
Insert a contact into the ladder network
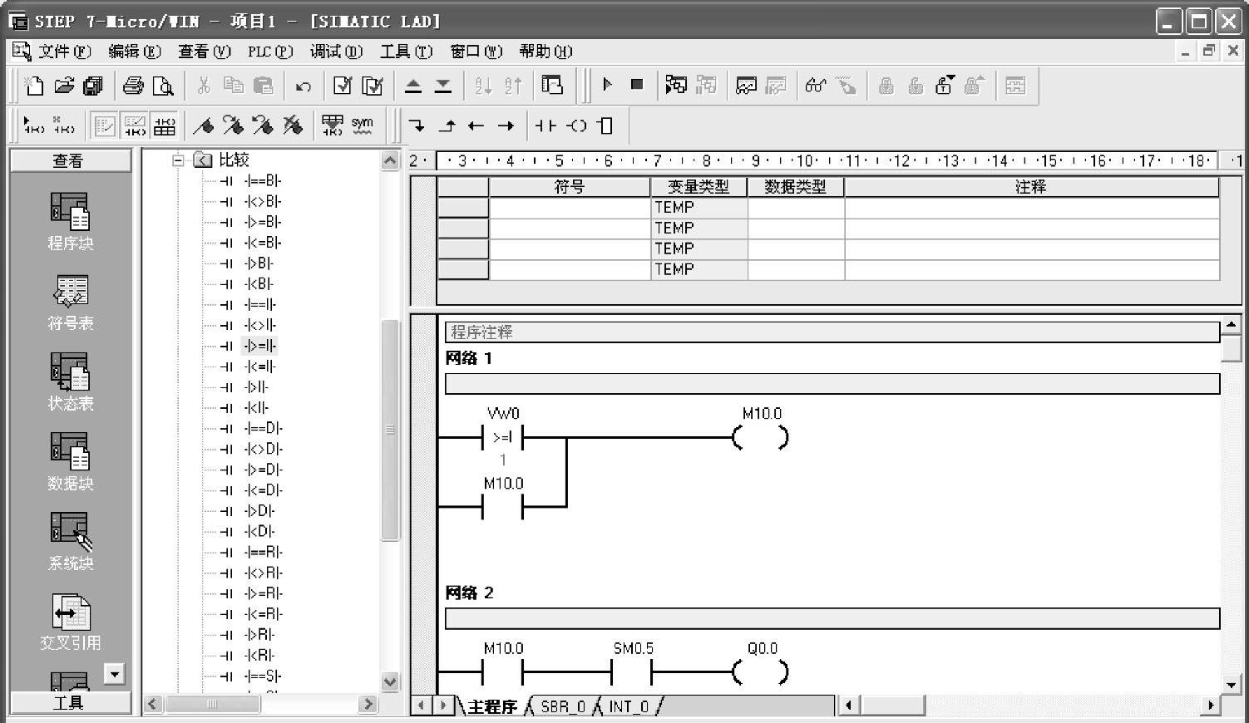(546, 125)
